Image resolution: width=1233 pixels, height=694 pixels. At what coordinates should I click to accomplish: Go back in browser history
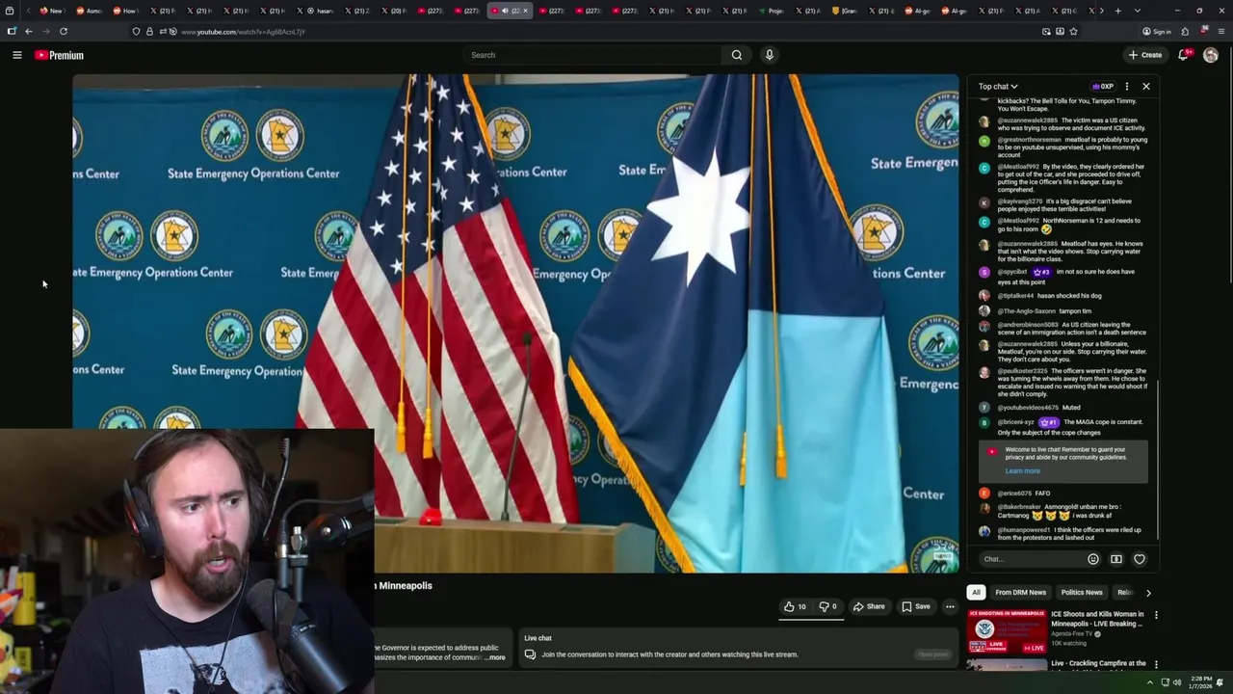click(29, 32)
